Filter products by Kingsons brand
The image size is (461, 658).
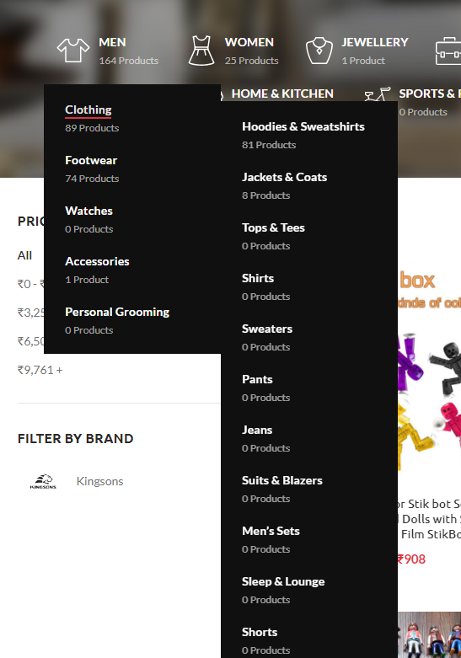[x=100, y=481]
